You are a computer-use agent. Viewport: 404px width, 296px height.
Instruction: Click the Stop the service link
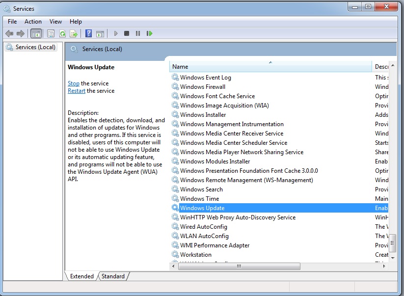(74, 83)
